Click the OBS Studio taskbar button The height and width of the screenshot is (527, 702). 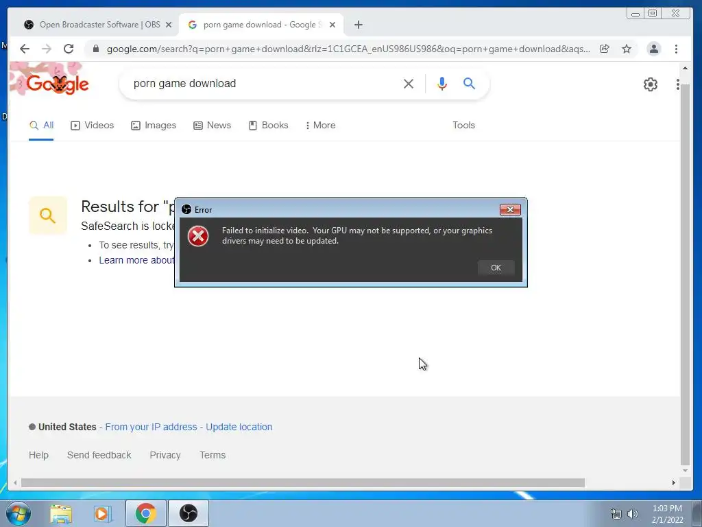pos(189,513)
